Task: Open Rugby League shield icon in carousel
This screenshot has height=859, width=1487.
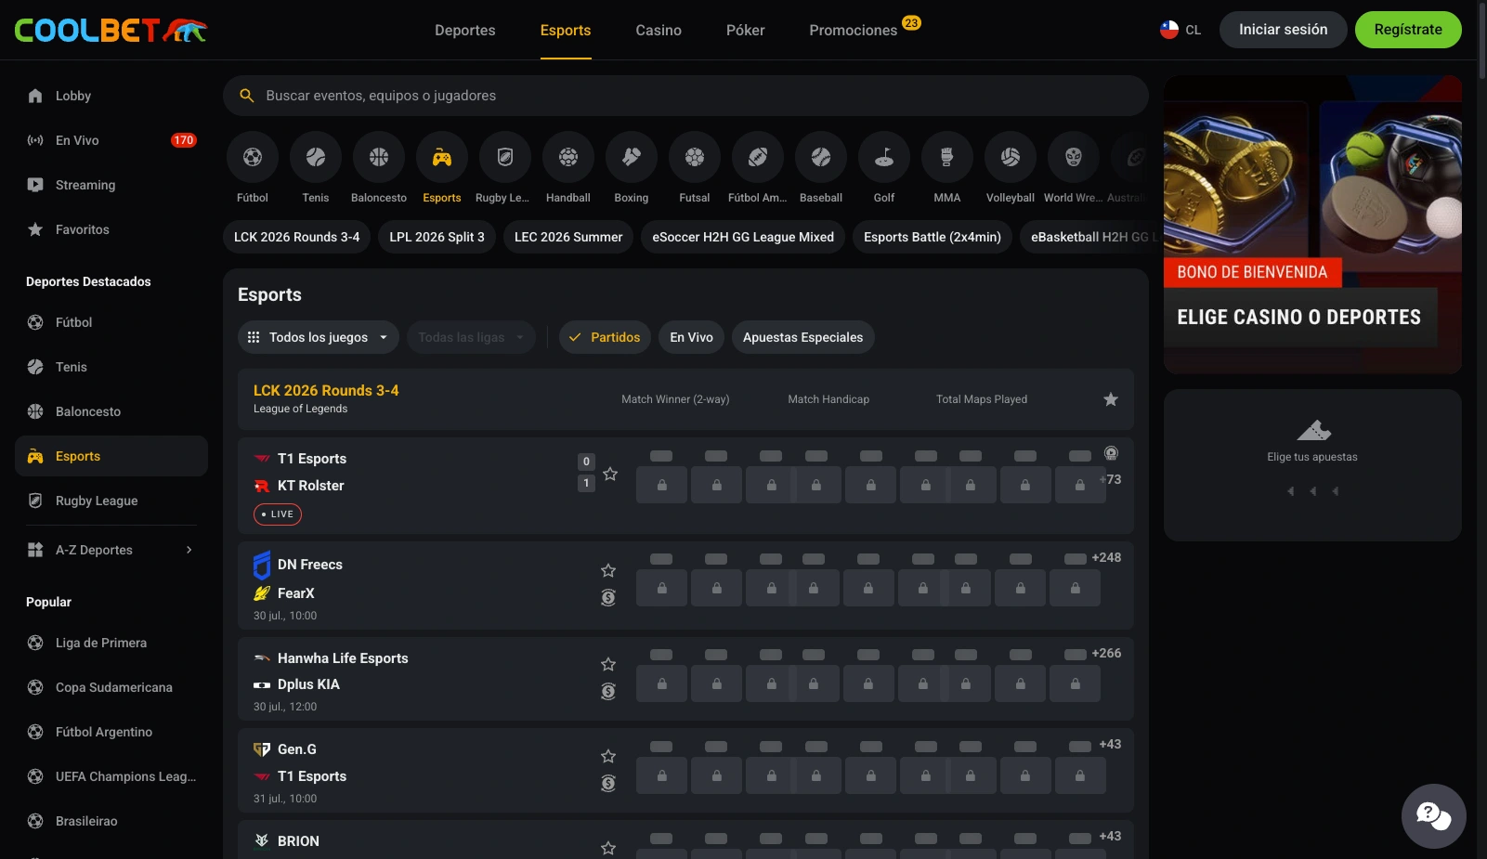Action: pos(505,158)
